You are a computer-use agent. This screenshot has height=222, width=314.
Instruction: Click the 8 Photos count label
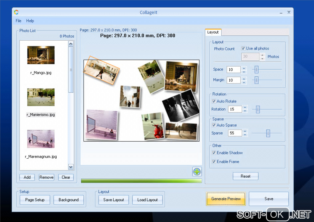(x=67, y=36)
